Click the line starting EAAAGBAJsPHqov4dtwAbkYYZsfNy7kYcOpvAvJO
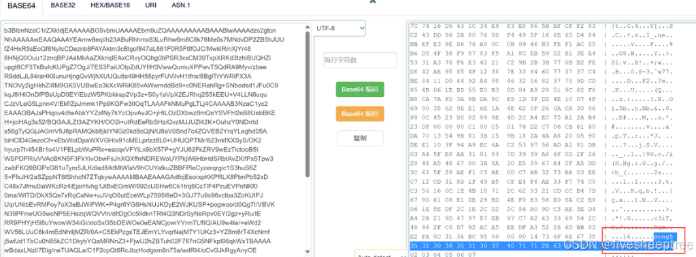 (x=139, y=113)
